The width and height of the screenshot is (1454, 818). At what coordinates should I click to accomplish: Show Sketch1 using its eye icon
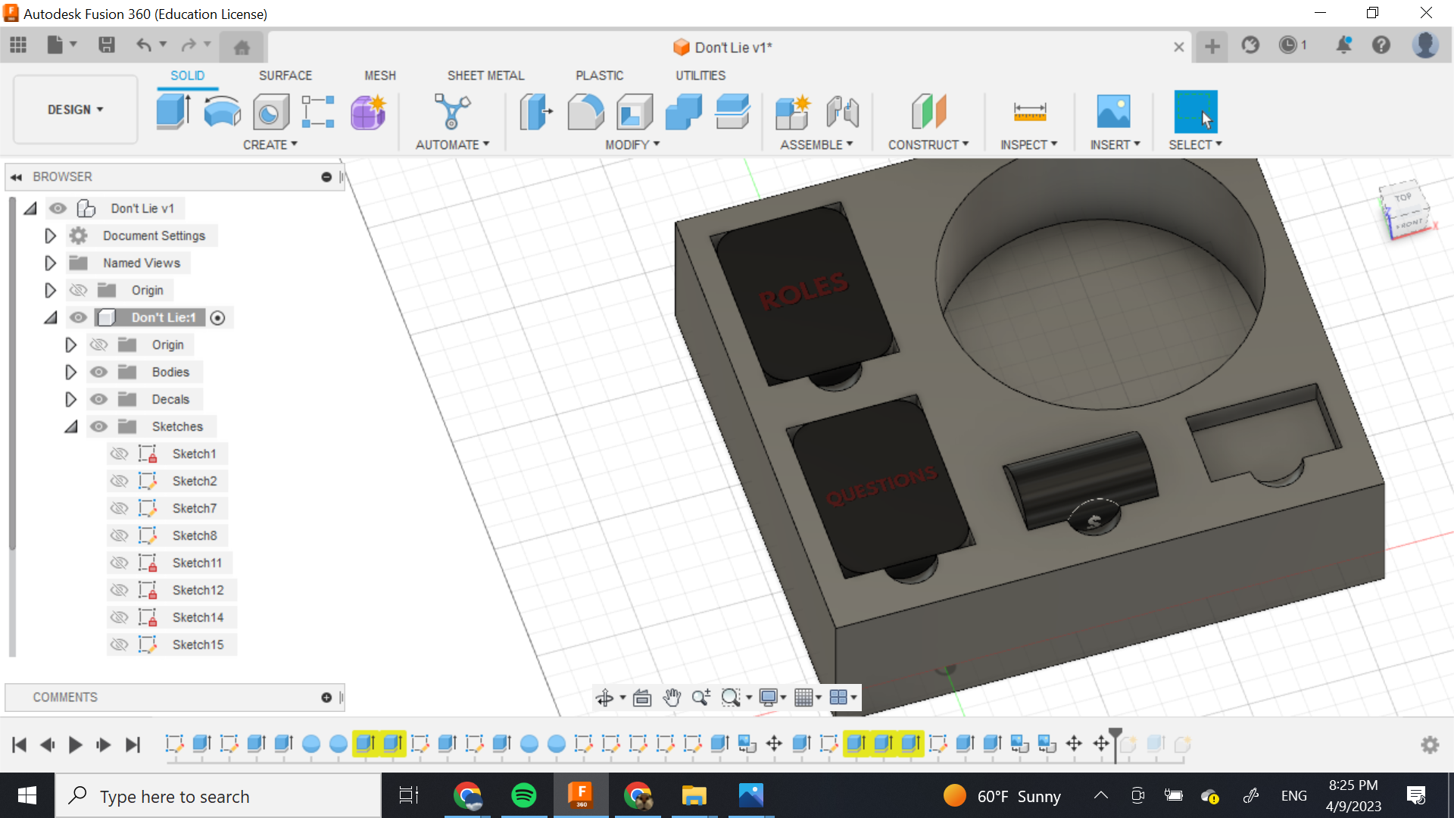tap(119, 454)
